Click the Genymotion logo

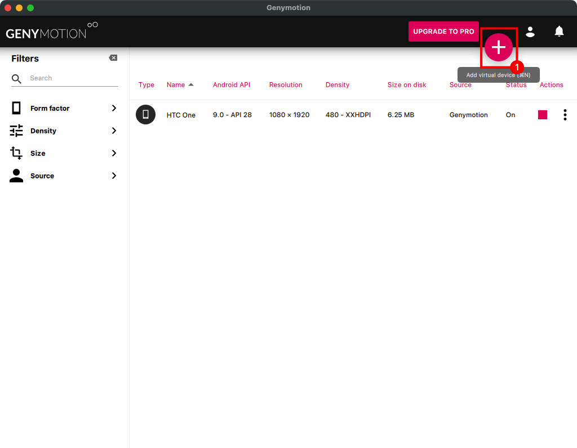(51, 32)
